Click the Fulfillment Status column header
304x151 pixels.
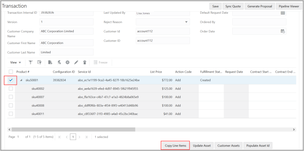point(211,72)
